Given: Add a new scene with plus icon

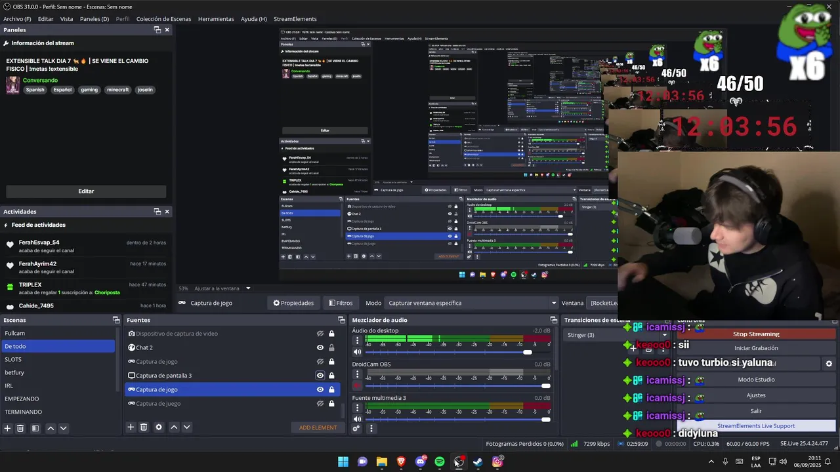Looking at the screenshot, I should 7,428.
